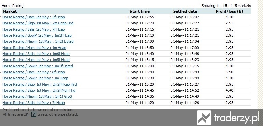263x126 pixels.
Task: Click the Start time column header
Action: coord(140,11)
